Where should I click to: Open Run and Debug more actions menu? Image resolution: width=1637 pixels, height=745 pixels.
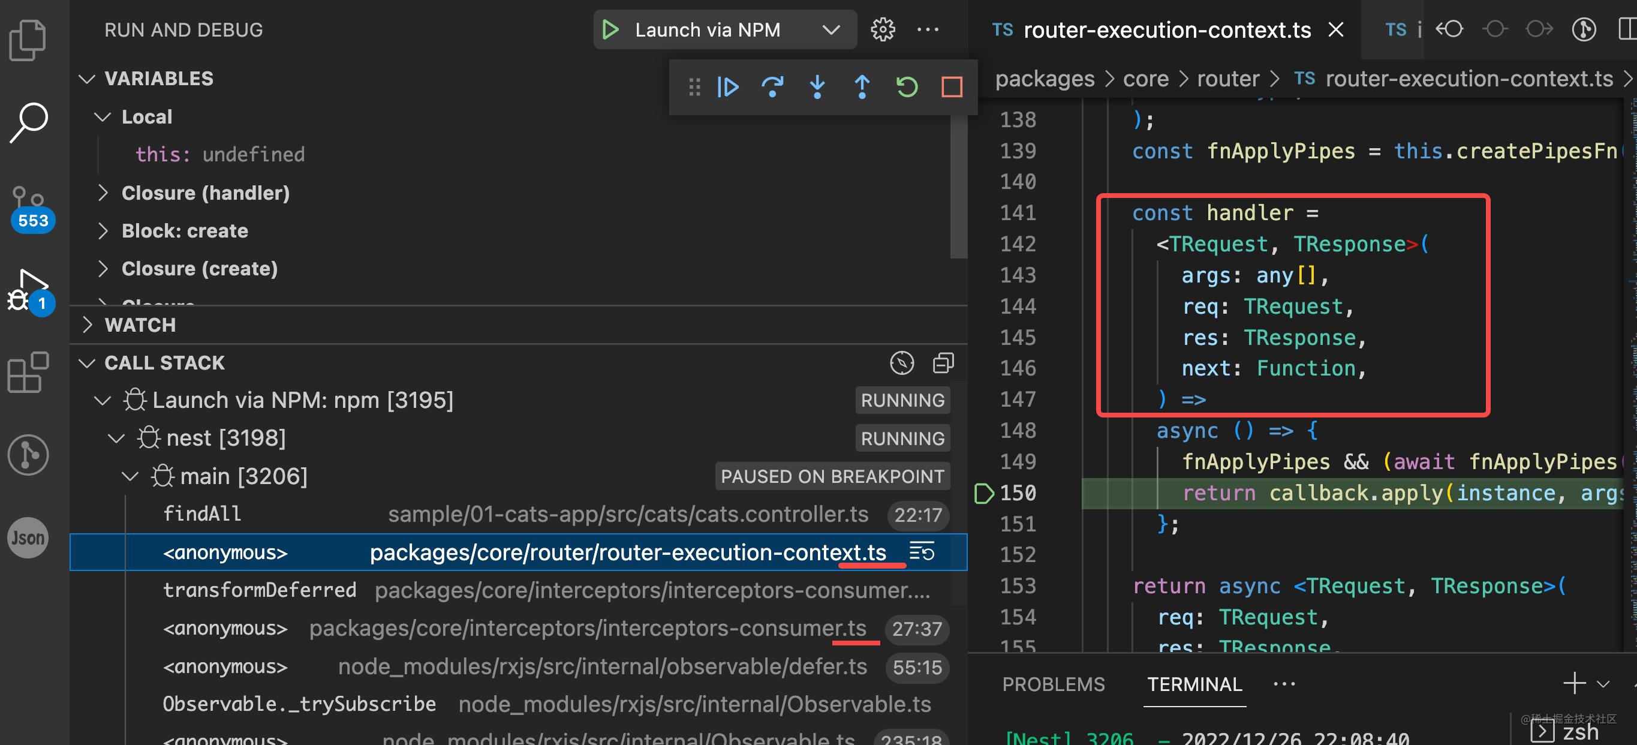pyautogui.click(x=928, y=30)
